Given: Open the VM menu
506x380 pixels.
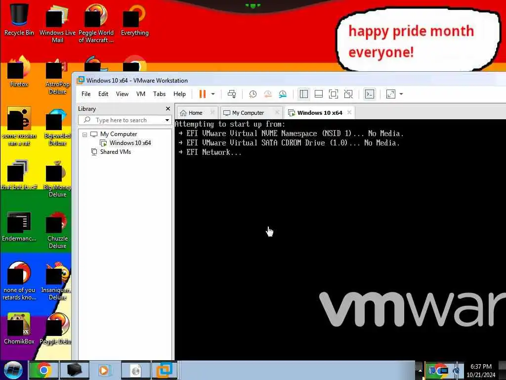Looking at the screenshot, I should pyautogui.click(x=141, y=94).
